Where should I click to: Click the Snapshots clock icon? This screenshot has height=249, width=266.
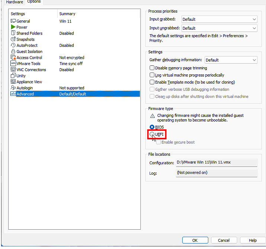(13, 39)
